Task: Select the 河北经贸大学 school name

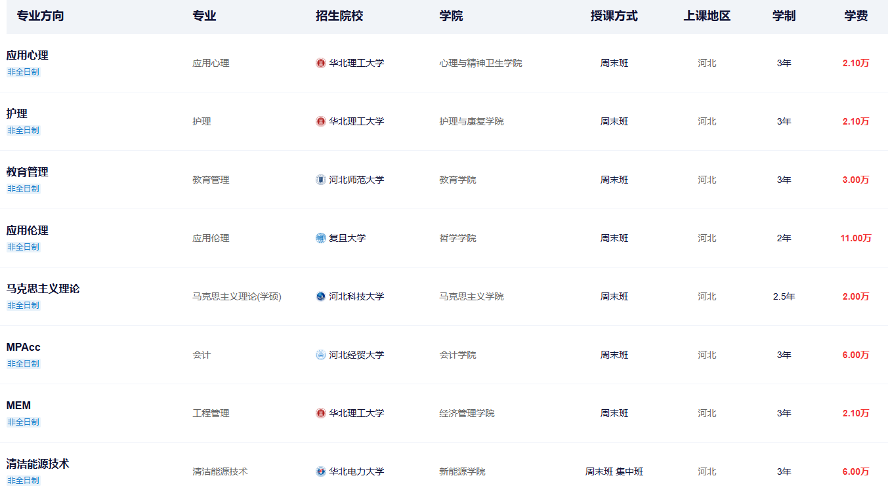Action: pos(356,355)
